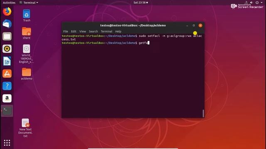Minimize the terminal window
This screenshot has height=149, width=266.
tap(187, 26)
